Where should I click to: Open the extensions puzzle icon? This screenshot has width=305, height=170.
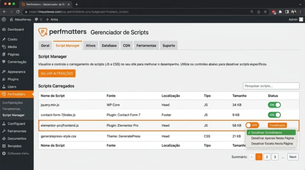(280, 11)
